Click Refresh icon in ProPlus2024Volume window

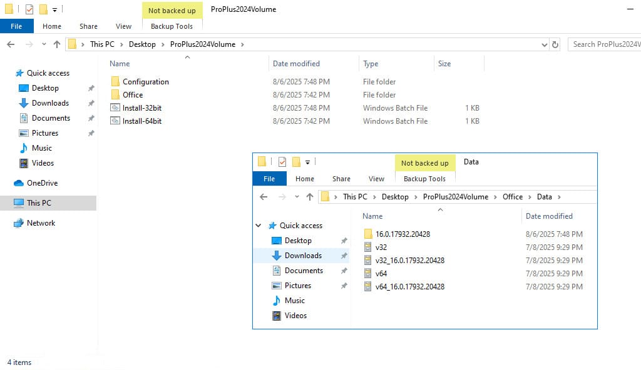pyautogui.click(x=555, y=44)
